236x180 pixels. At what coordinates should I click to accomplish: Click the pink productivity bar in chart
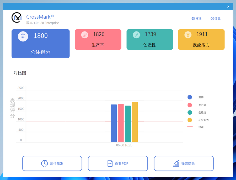tap(121, 123)
